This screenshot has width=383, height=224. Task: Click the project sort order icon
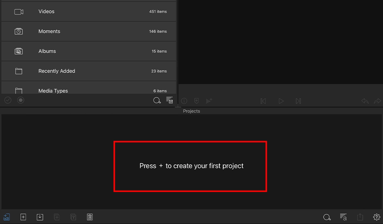coord(343,217)
